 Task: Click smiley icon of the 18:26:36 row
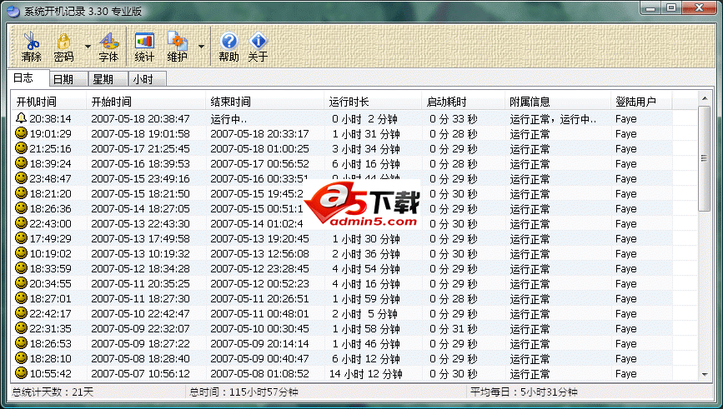click(21, 208)
